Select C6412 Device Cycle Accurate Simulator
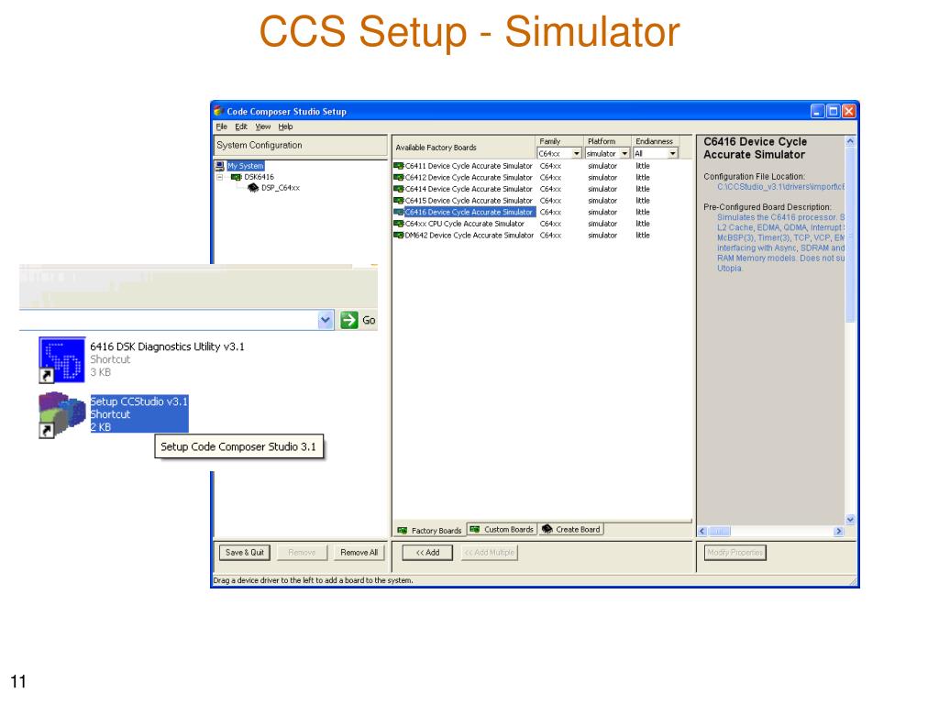 point(469,178)
